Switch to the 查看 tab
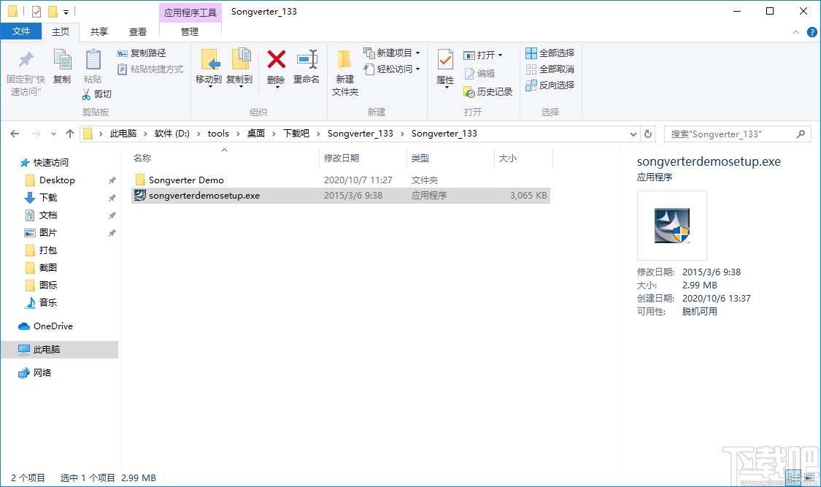This screenshot has width=821, height=487. pos(138,31)
